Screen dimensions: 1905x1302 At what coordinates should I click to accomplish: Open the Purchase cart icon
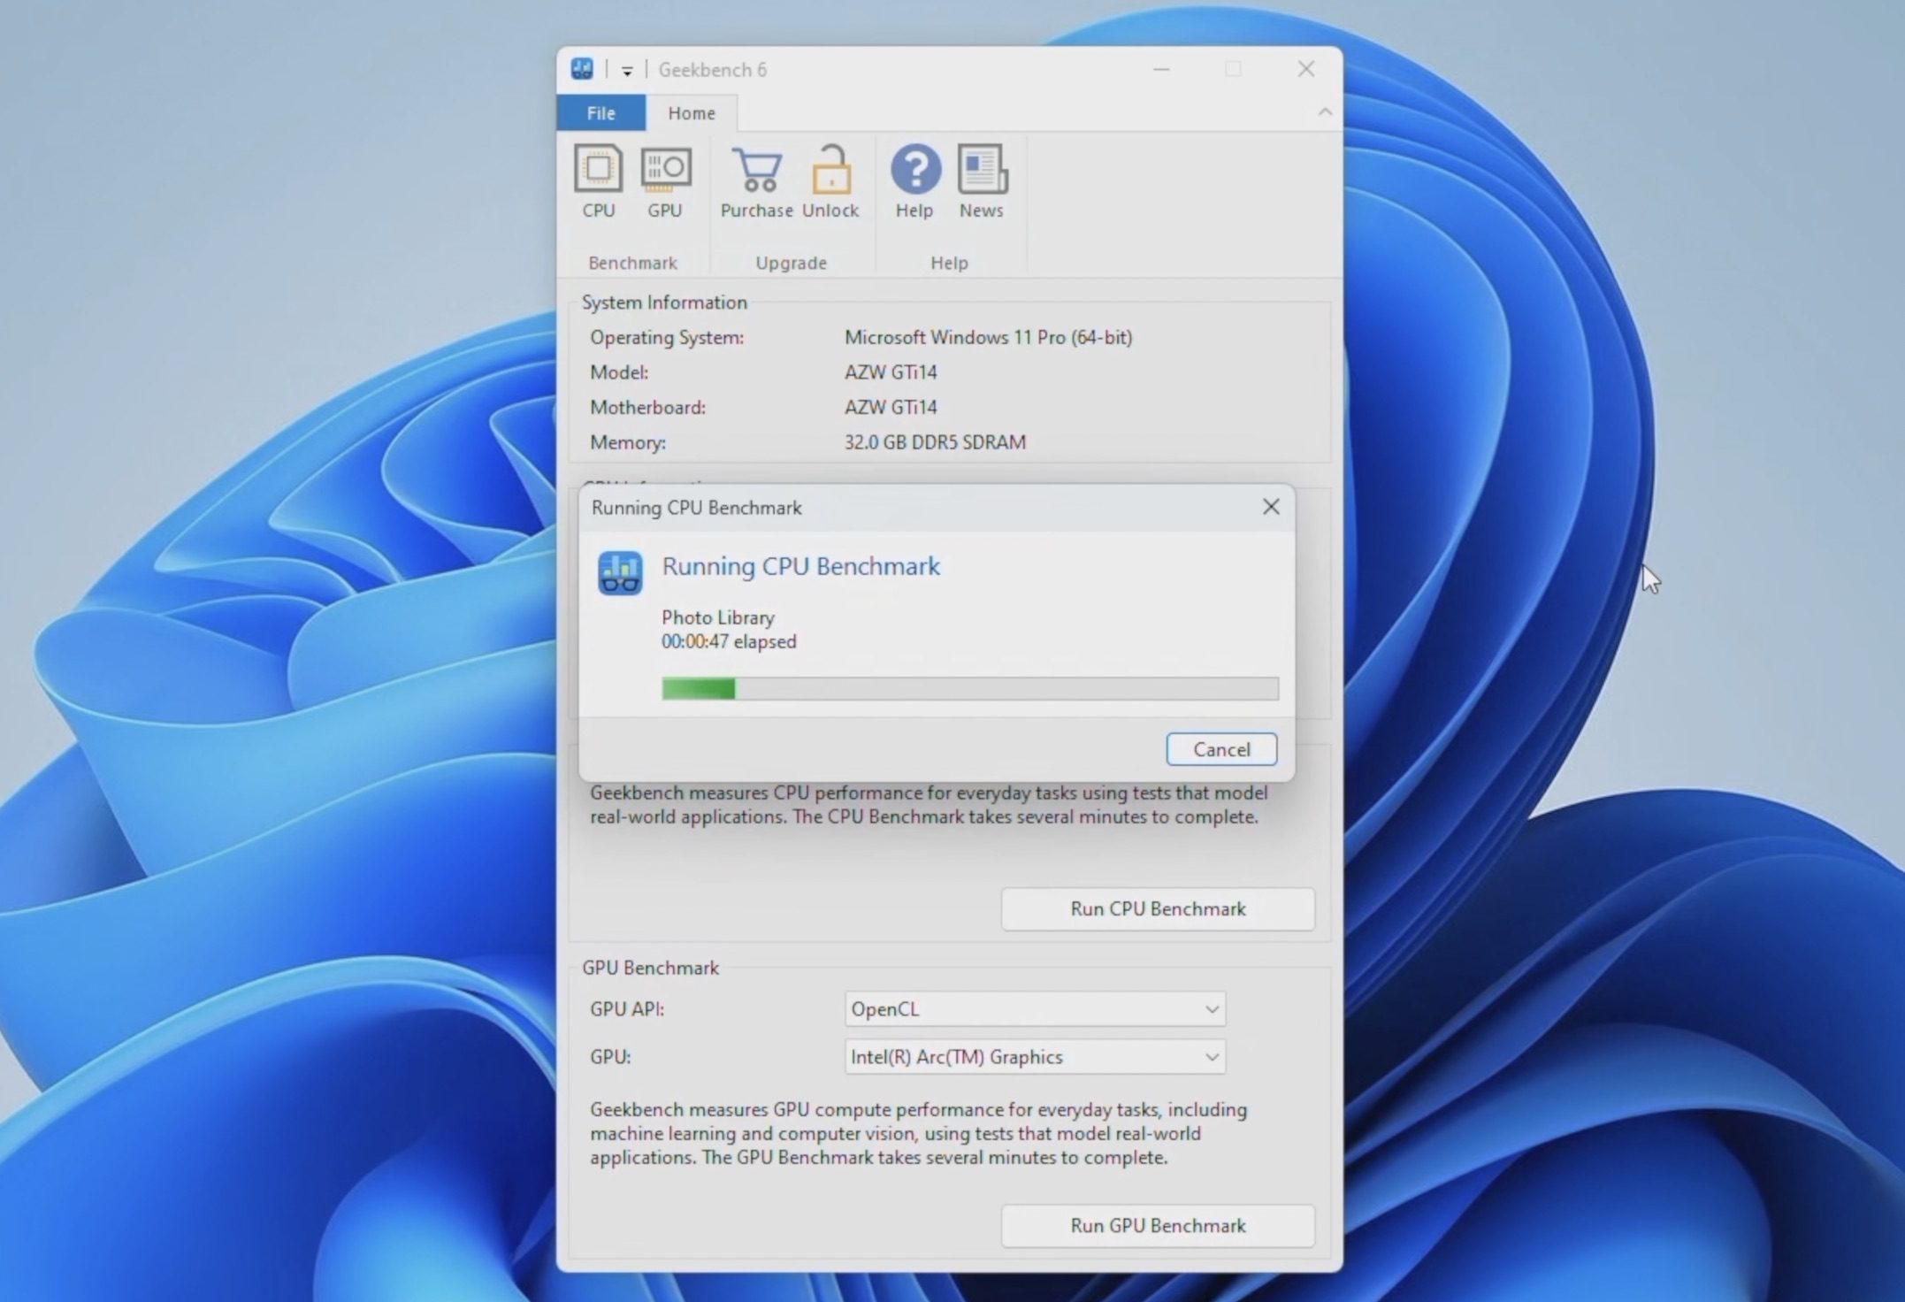[x=756, y=170]
